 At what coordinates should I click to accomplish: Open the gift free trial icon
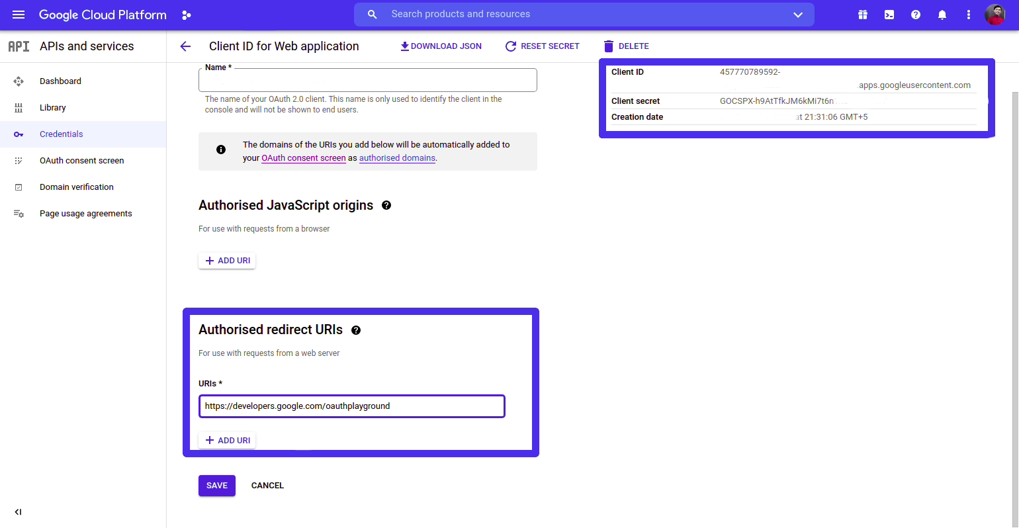click(x=863, y=15)
